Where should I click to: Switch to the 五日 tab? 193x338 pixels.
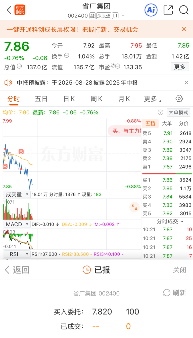[x=41, y=99]
